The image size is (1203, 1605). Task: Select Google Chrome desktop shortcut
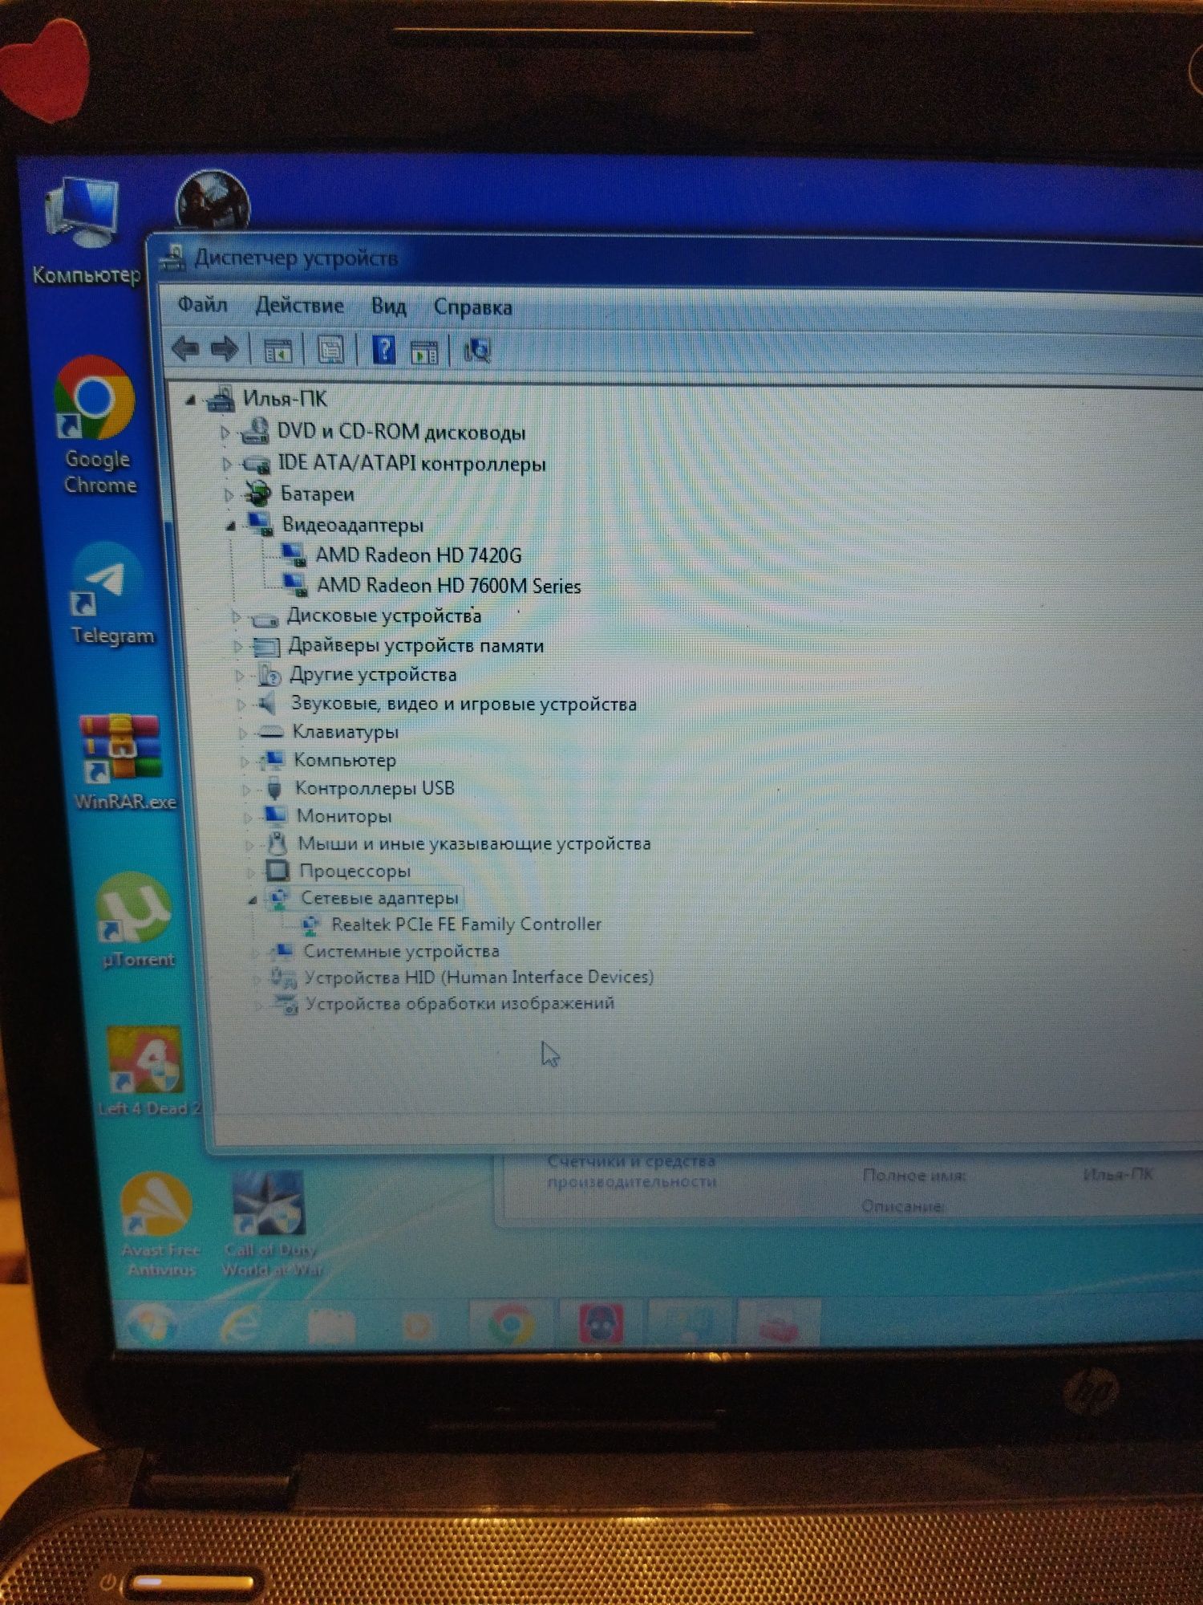(97, 426)
